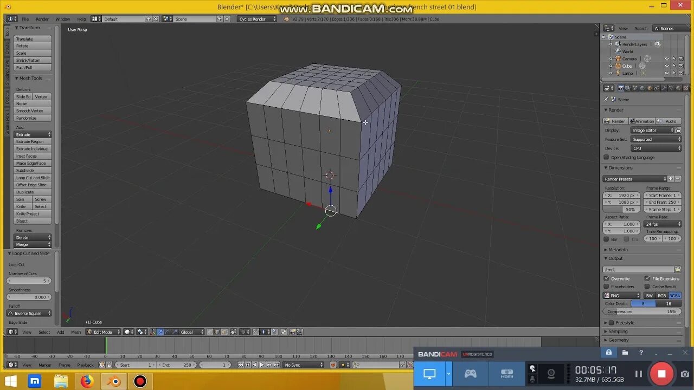Open Render tab in properties editor
The width and height of the screenshot is (694, 390).
point(621,88)
